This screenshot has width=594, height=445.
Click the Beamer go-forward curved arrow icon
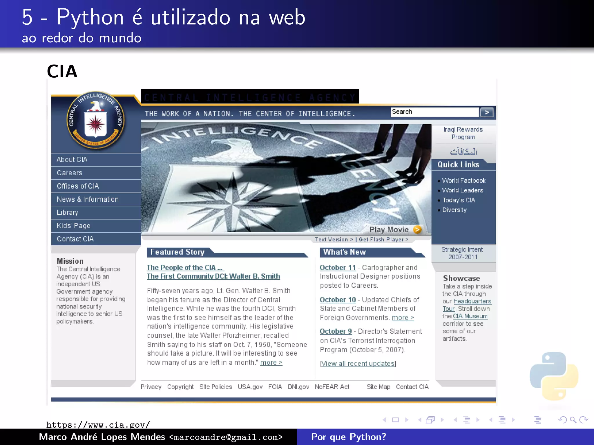tap(583, 420)
